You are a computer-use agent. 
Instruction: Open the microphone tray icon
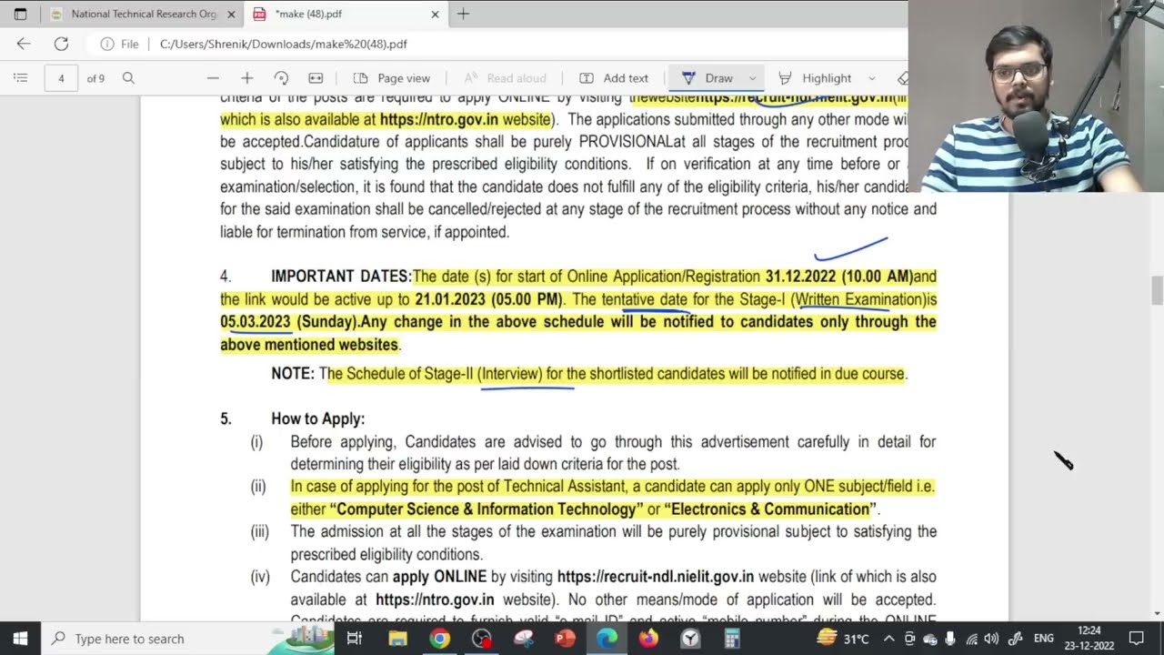pyautogui.click(x=950, y=639)
